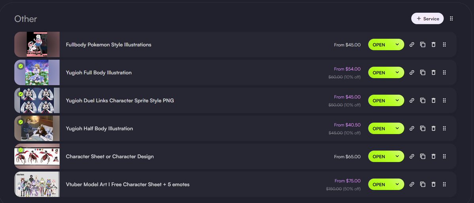Open status dropdown for Vtuber Model Art
Viewport: 474px width, 203px height.
(386, 184)
